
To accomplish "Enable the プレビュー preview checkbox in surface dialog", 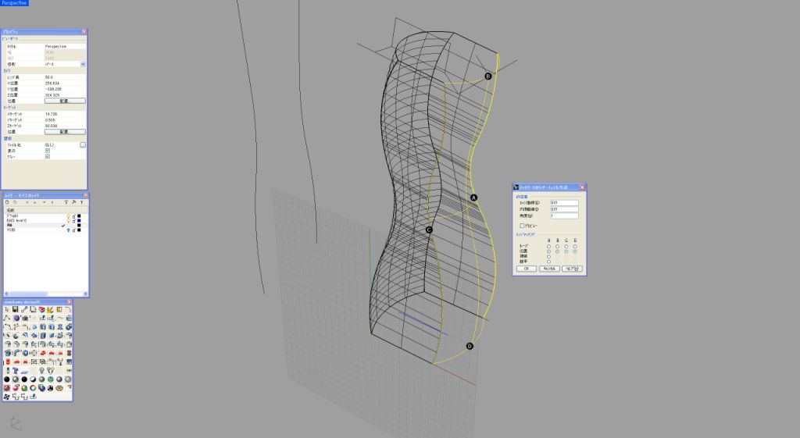I will pos(523,226).
